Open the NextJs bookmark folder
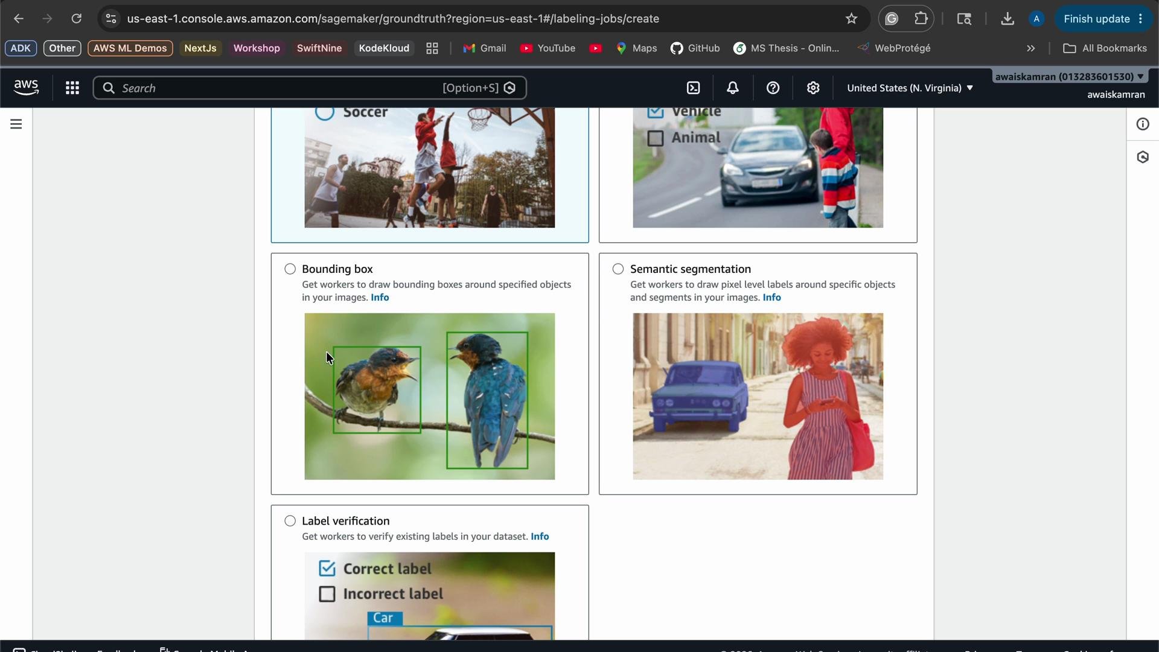Viewport: 1159px width, 652px height. point(200,48)
